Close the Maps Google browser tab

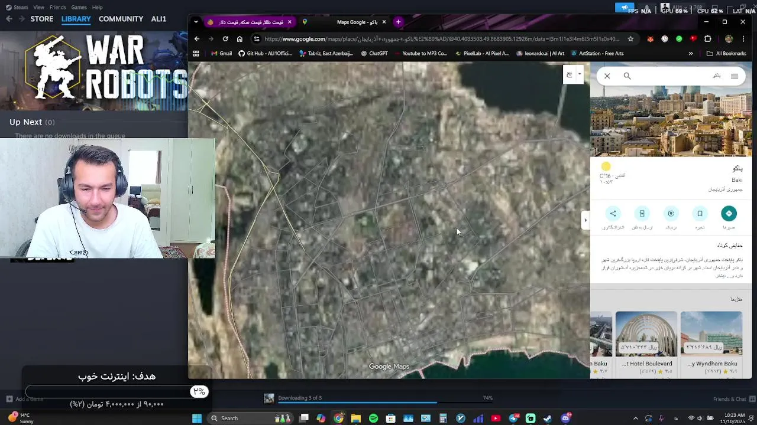(384, 22)
